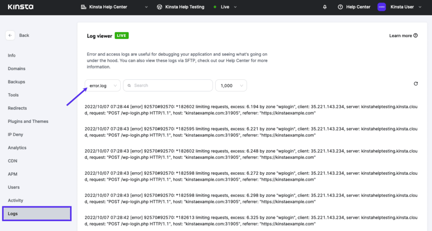The width and height of the screenshot is (432, 231).
Task: Select Domains from the sidebar
Action: click(16, 68)
